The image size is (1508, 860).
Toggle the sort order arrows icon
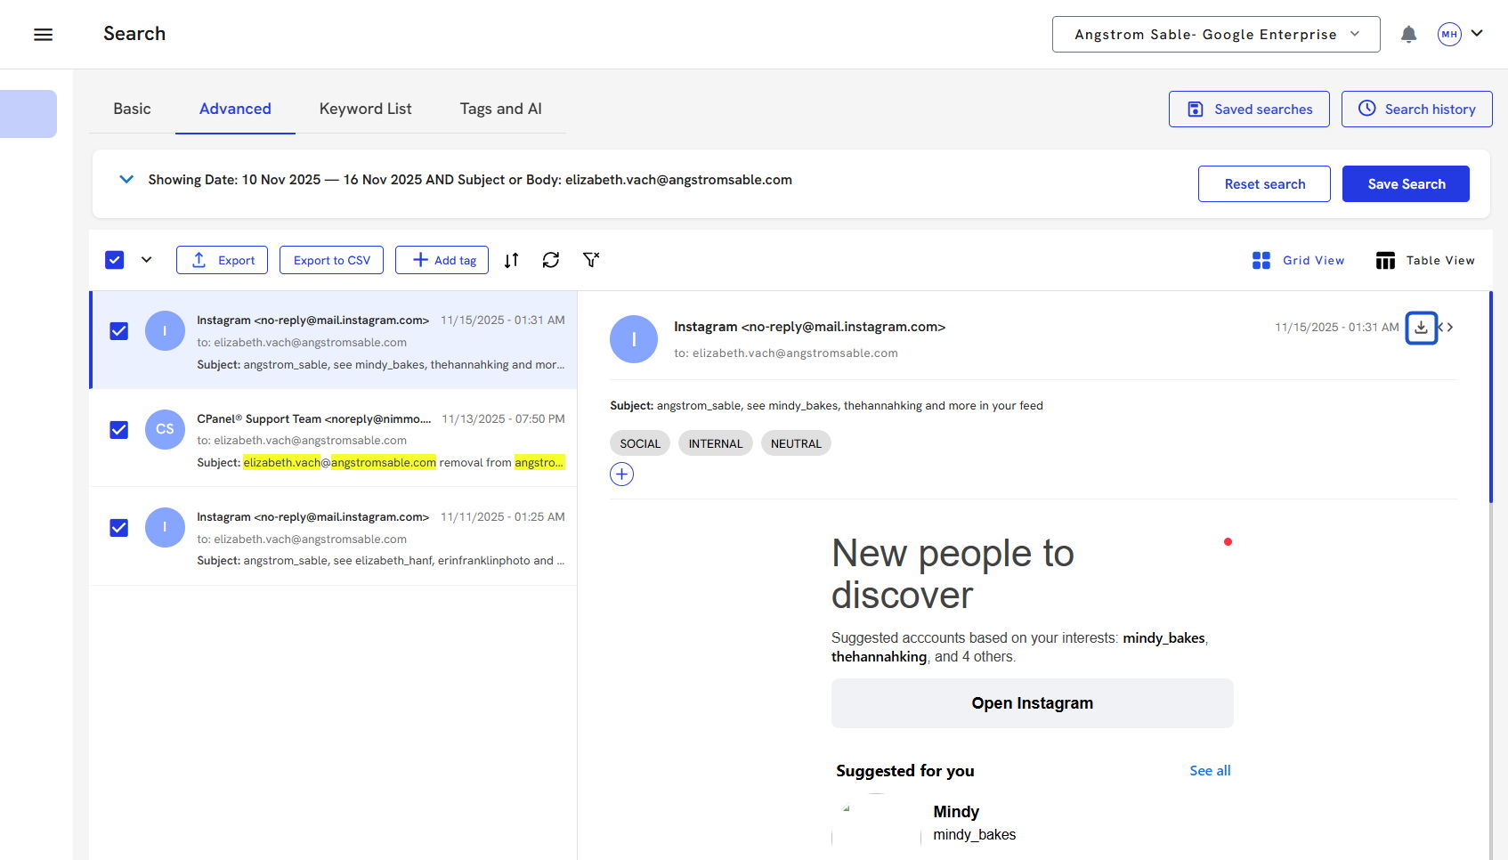(511, 260)
